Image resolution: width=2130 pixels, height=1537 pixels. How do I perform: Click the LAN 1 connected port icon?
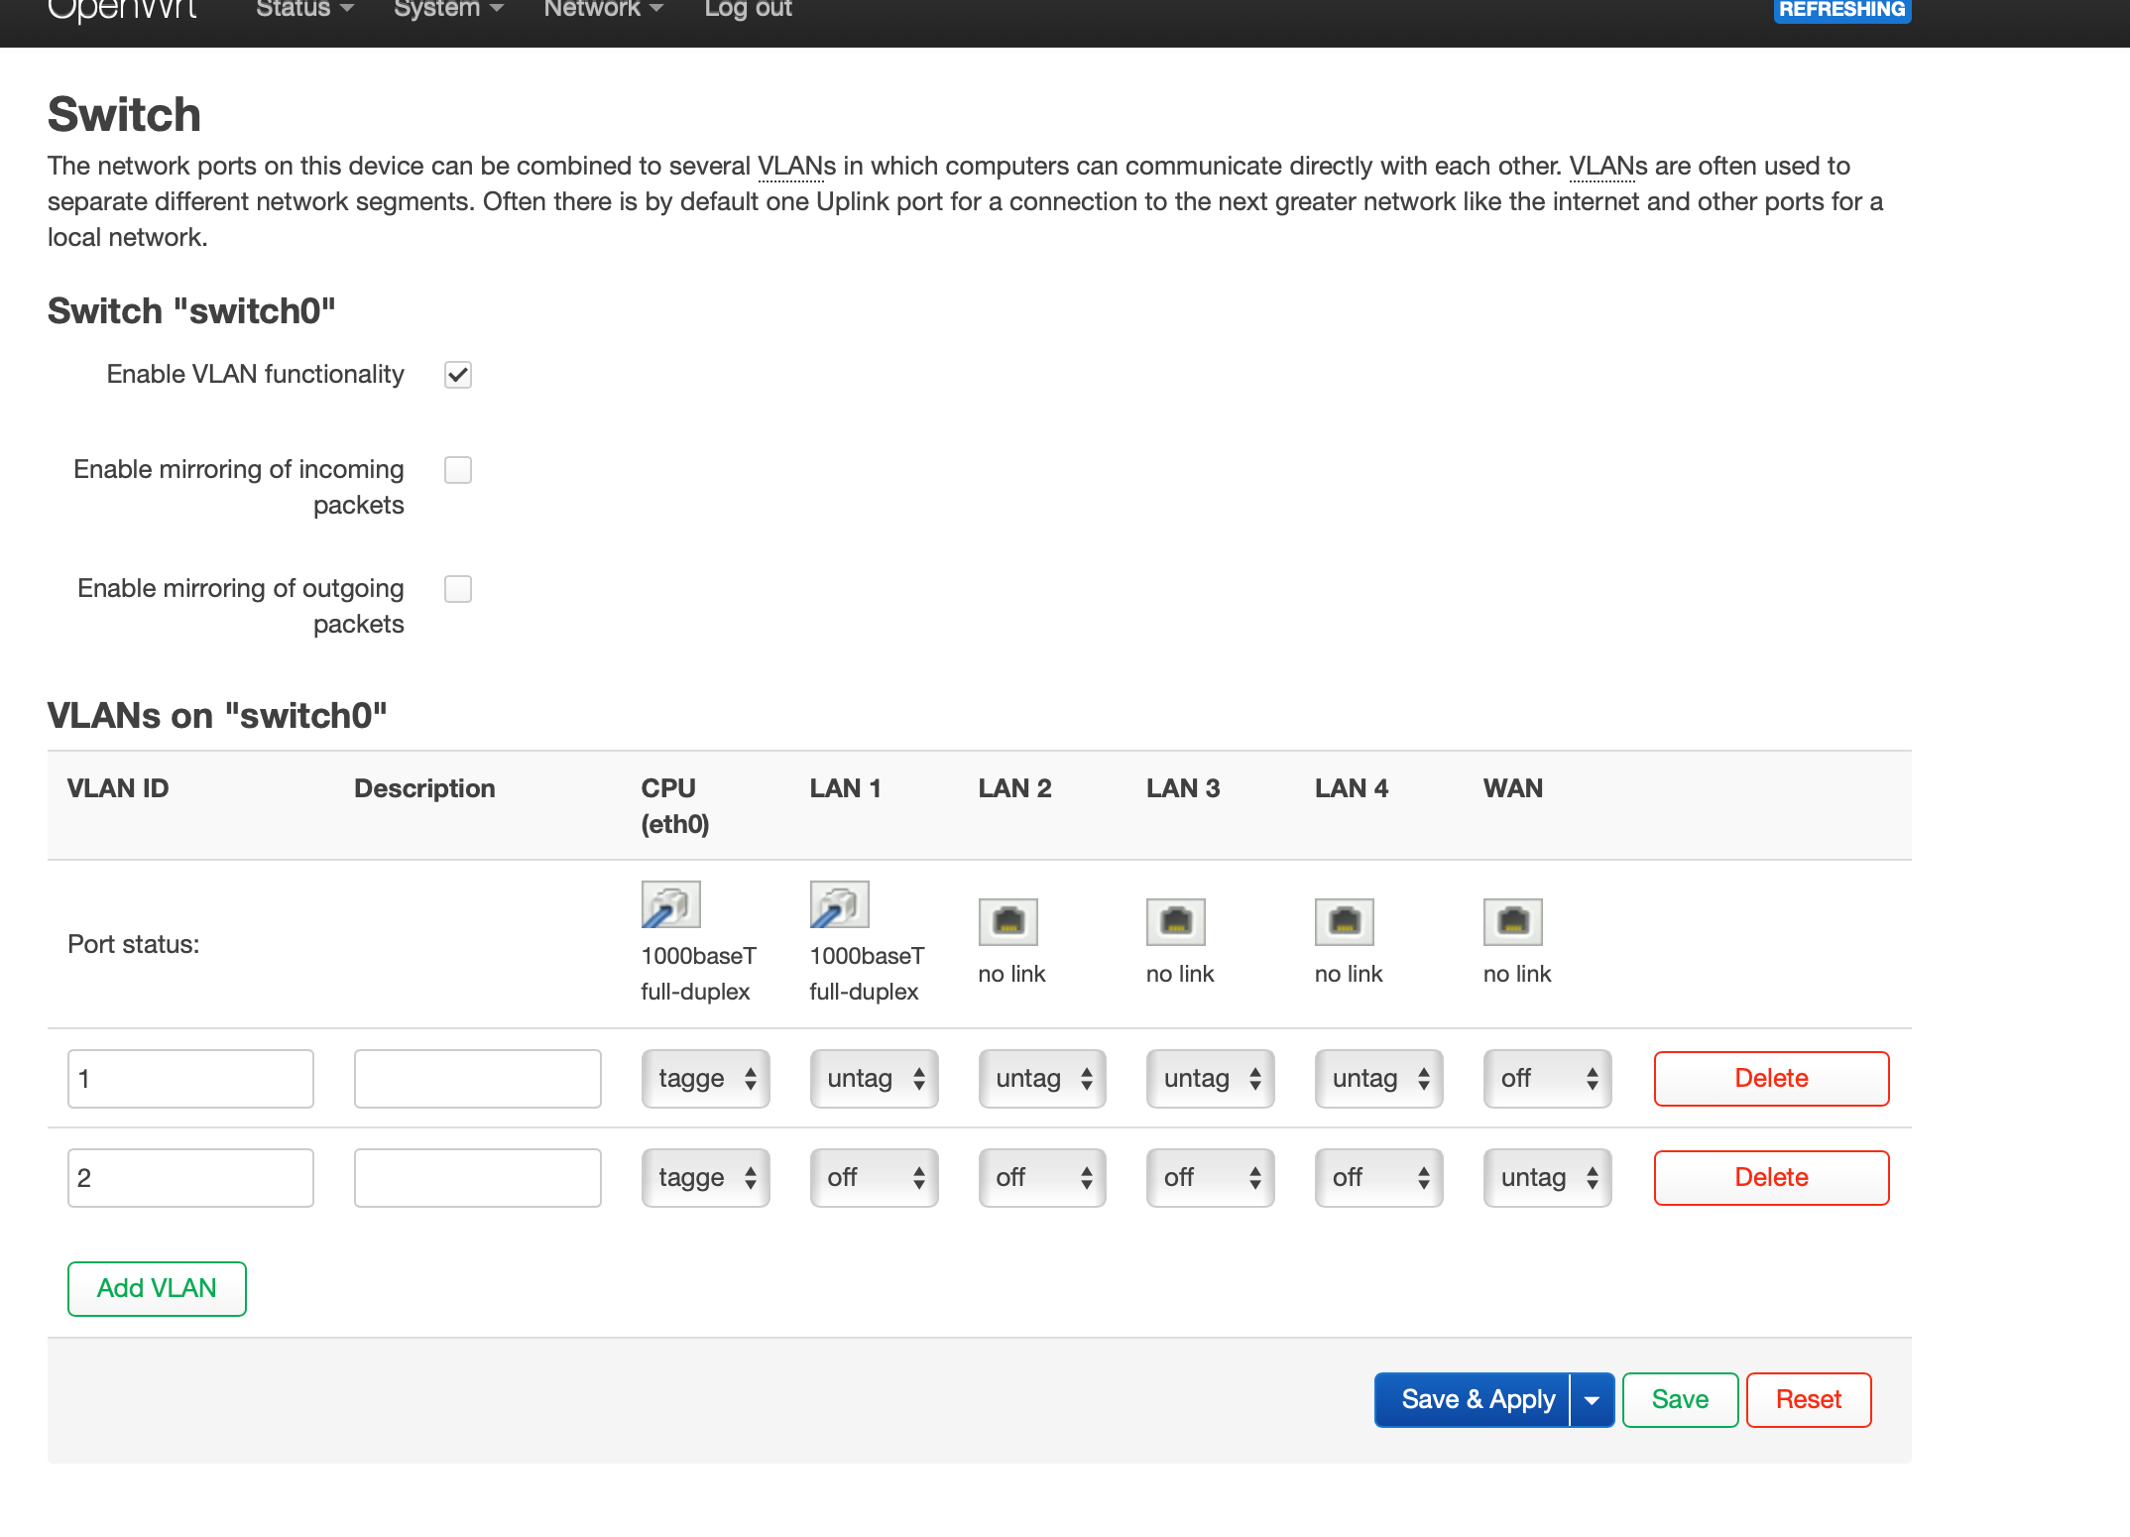point(839,904)
